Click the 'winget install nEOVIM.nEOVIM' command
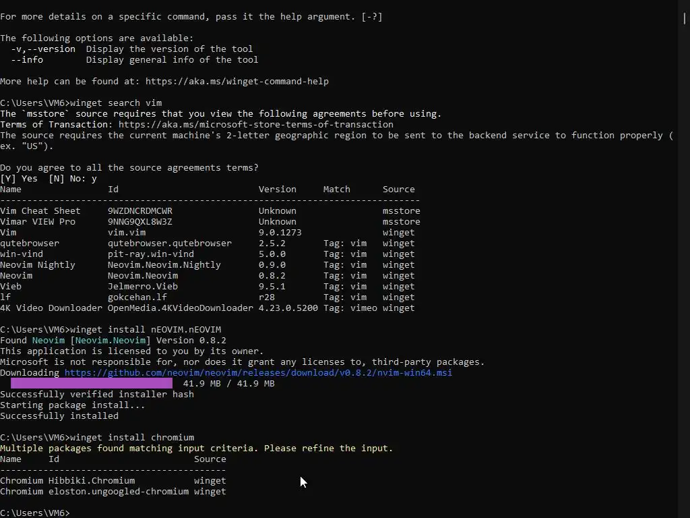This screenshot has height=518, width=690. pyautogui.click(x=146, y=329)
